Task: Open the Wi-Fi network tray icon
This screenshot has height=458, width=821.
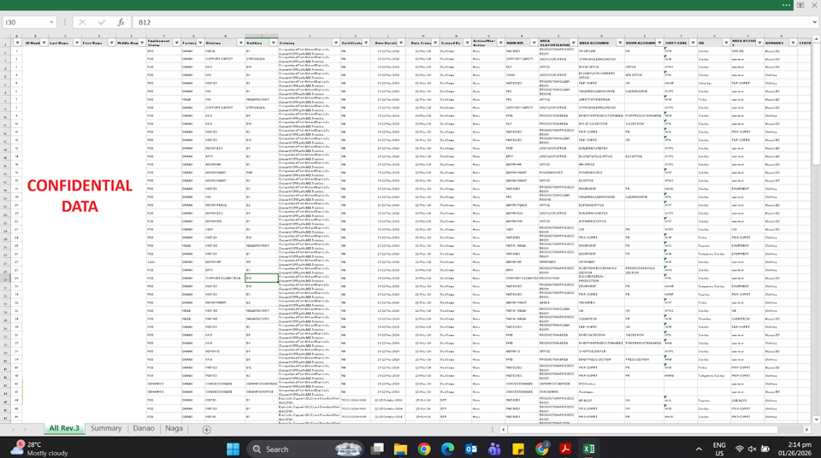Action: (739, 449)
